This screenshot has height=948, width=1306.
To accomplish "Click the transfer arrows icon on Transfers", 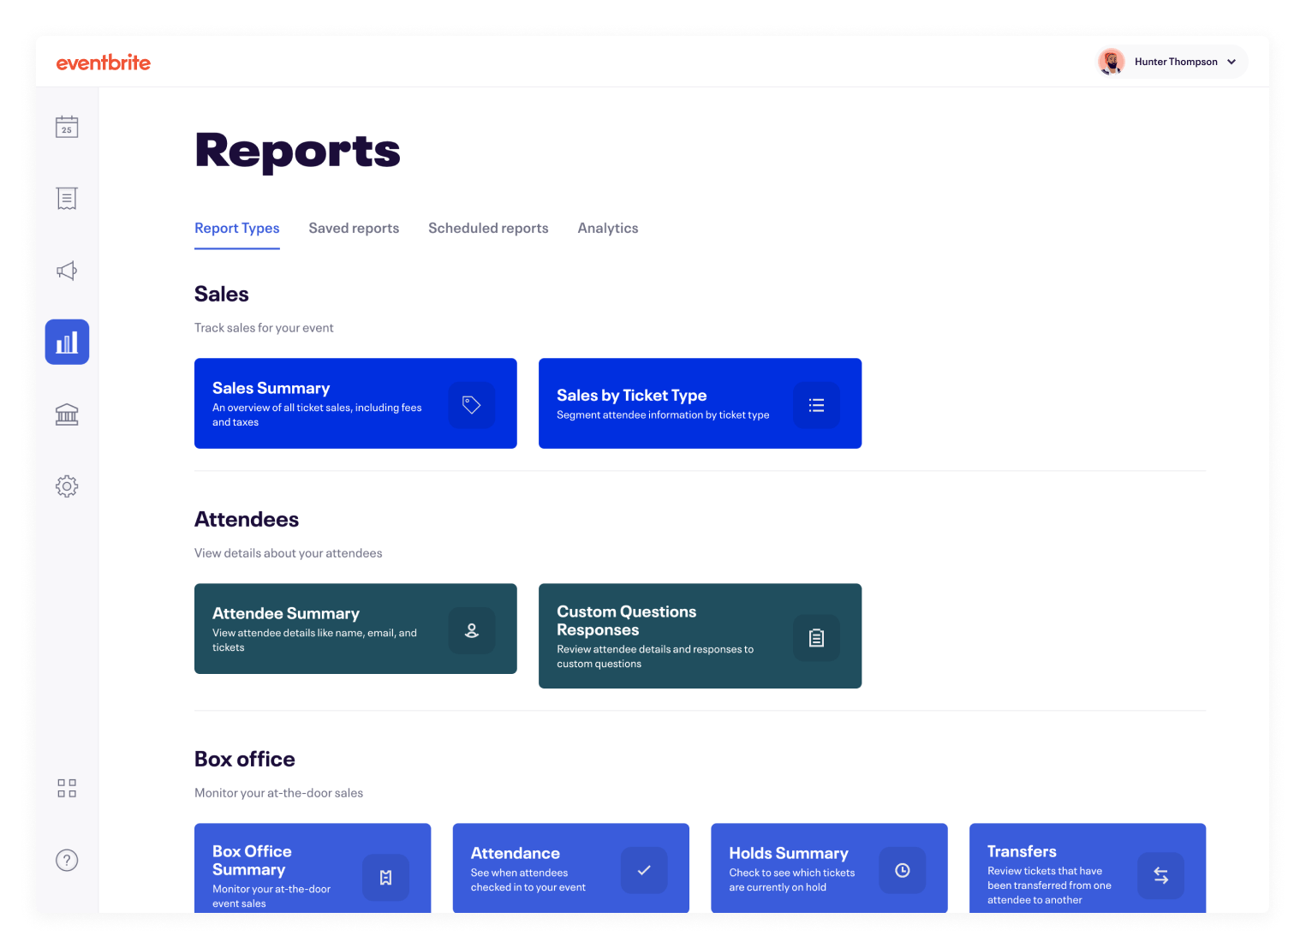I will [1160, 874].
